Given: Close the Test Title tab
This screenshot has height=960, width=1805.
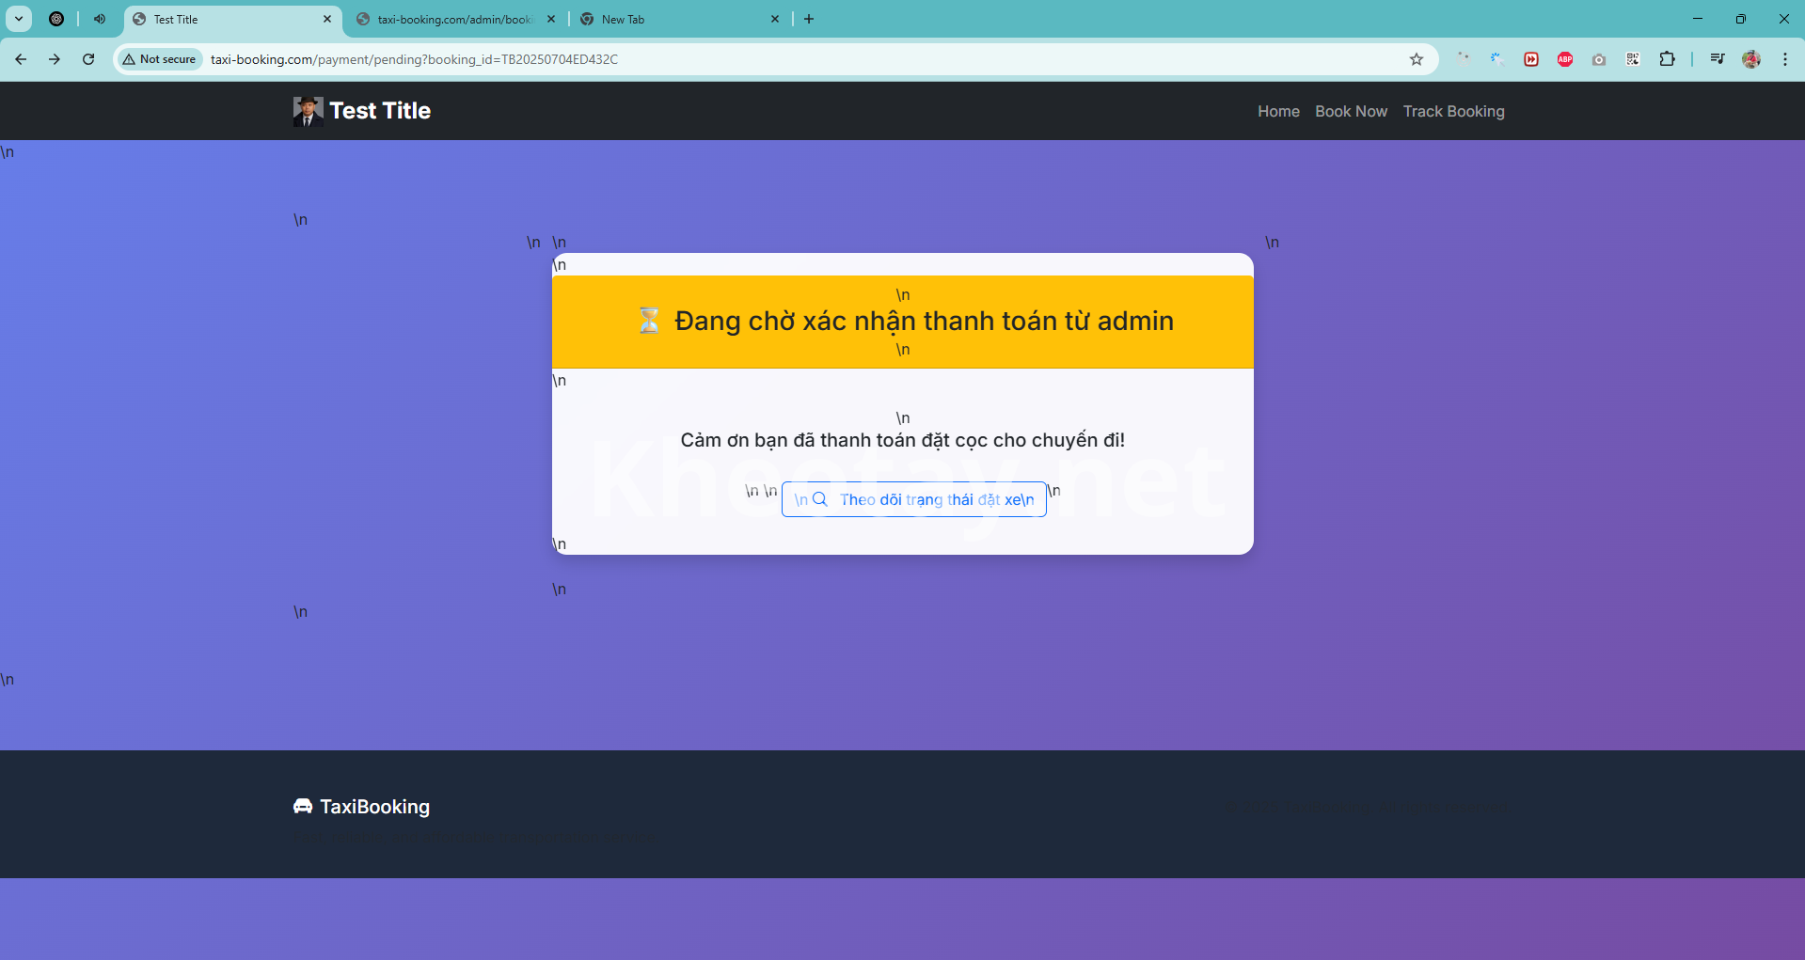Looking at the screenshot, I should (x=327, y=19).
